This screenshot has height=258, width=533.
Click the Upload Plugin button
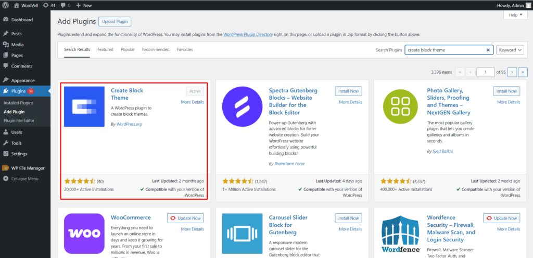point(115,21)
